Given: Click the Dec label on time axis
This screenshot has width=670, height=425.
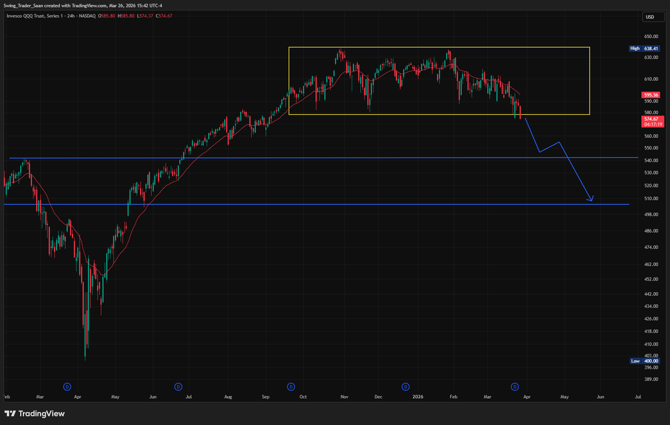Looking at the screenshot, I should (x=378, y=398).
